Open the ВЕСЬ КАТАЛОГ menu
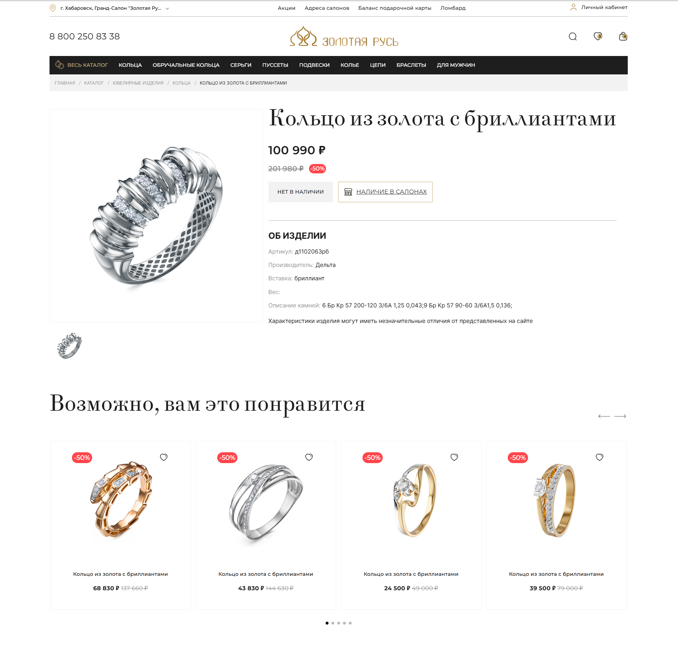The image size is (678, 656). 81,65
